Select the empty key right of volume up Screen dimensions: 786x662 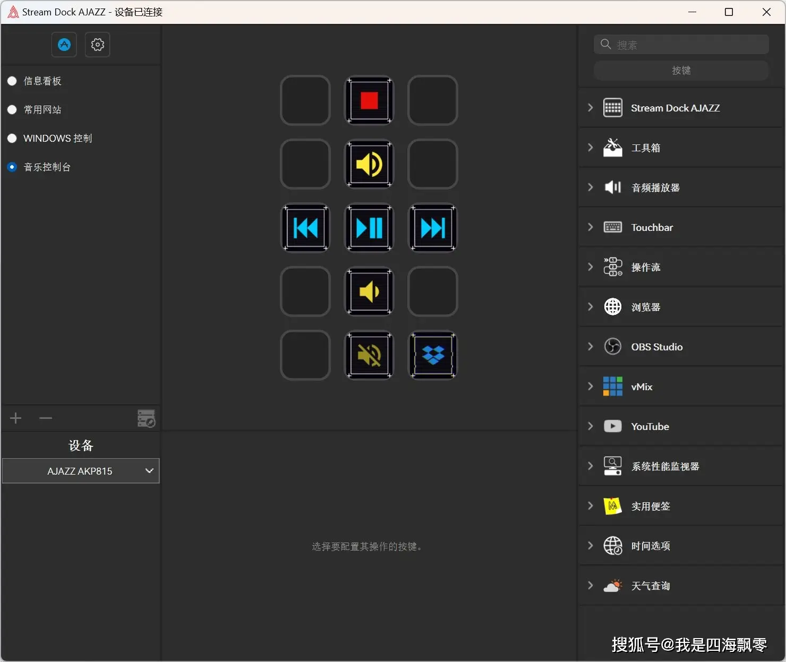click(x=433, y=164)
